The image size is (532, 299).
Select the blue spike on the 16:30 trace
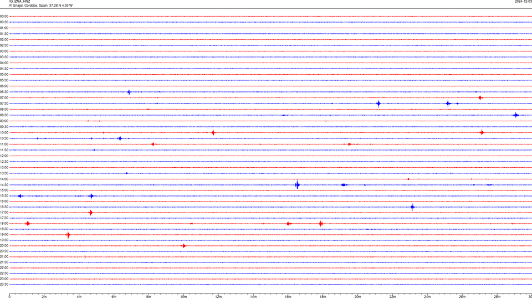[x=412, y=207]
